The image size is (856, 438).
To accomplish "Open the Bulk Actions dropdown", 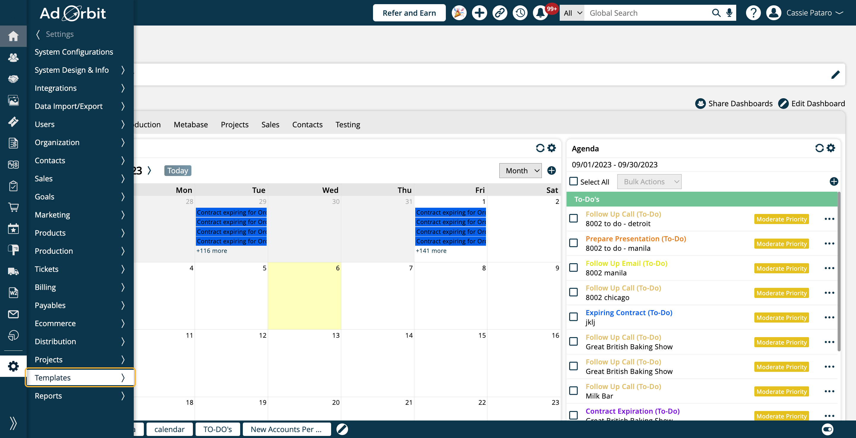I will (649, 182).
